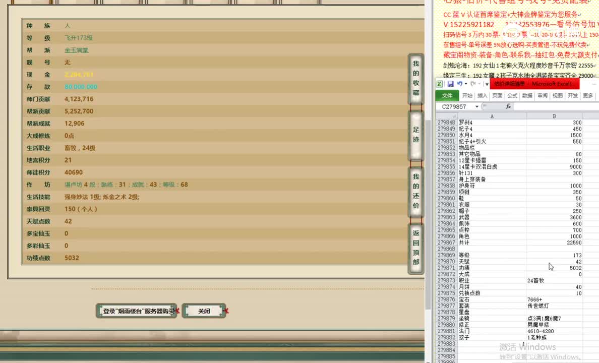This screenshot has height=363, width=599.
Task: Click the 武器 cell in column A
Action: click(492, 217)
